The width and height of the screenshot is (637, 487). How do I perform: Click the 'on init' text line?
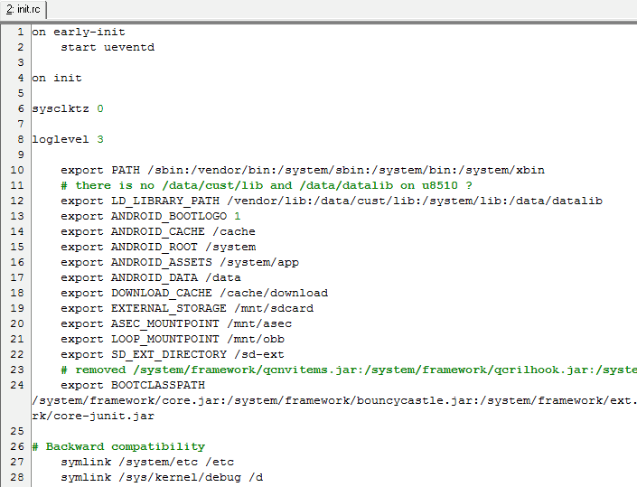coord(57,78)
